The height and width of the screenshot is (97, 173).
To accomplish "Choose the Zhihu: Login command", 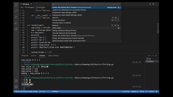I will point(86,28).
